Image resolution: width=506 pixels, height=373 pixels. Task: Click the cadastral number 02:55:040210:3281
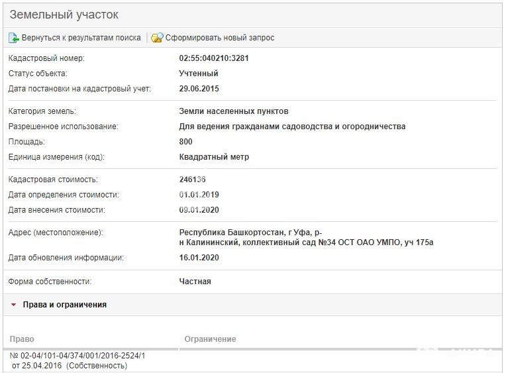click(214, 58)
